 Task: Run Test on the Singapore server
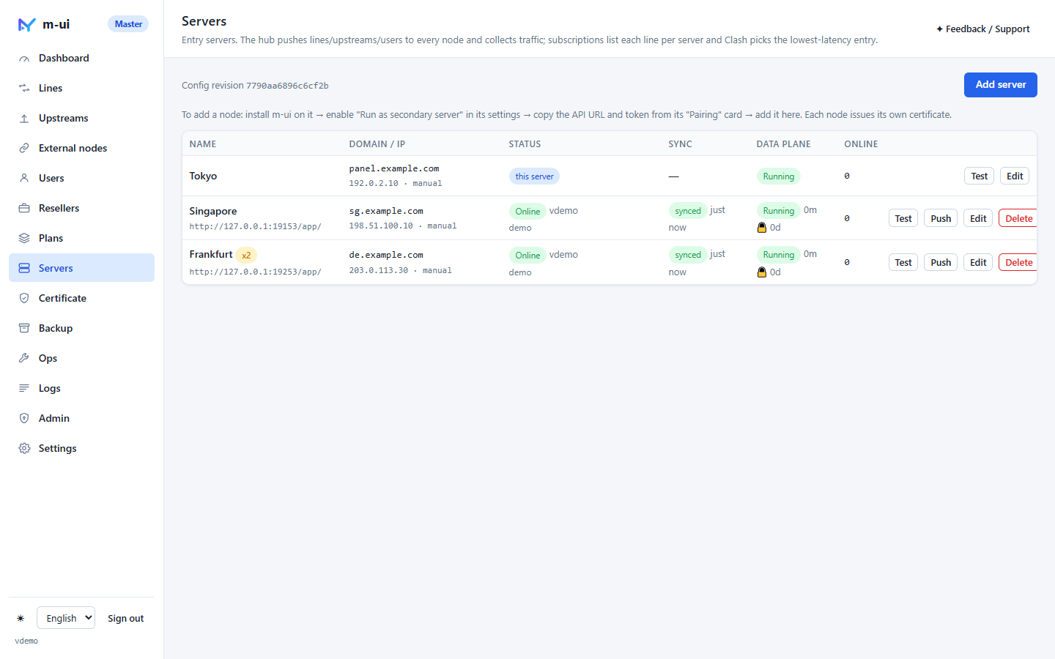[903, 219]
